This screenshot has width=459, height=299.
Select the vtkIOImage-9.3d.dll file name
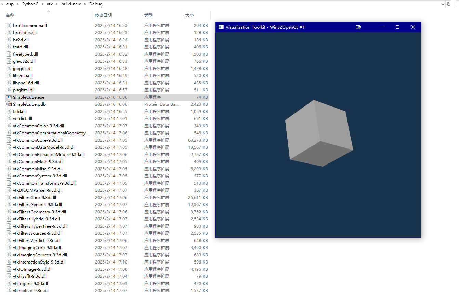(32, 269)
